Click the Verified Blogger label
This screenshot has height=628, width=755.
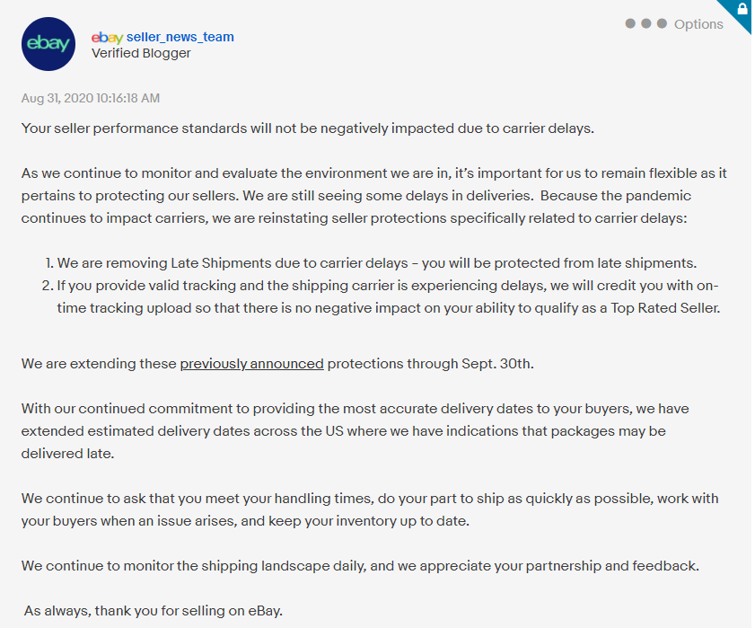click(141, 53)
